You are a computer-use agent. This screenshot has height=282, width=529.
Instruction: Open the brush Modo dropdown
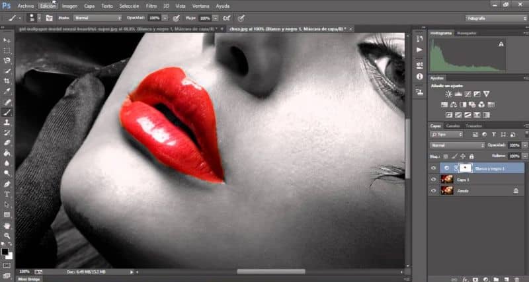[97, 18]
